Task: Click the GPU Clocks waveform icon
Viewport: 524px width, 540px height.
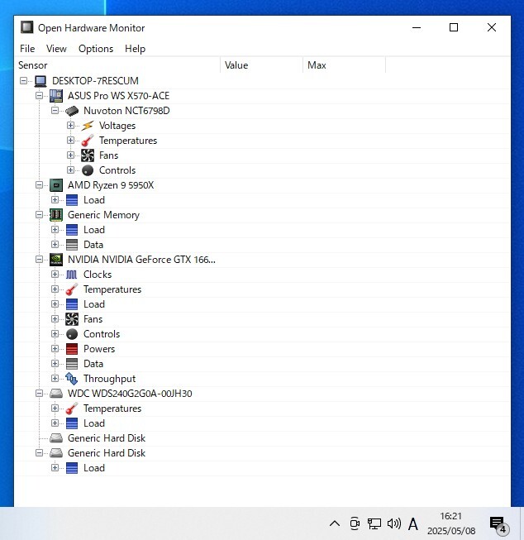Action: (72, 275)
